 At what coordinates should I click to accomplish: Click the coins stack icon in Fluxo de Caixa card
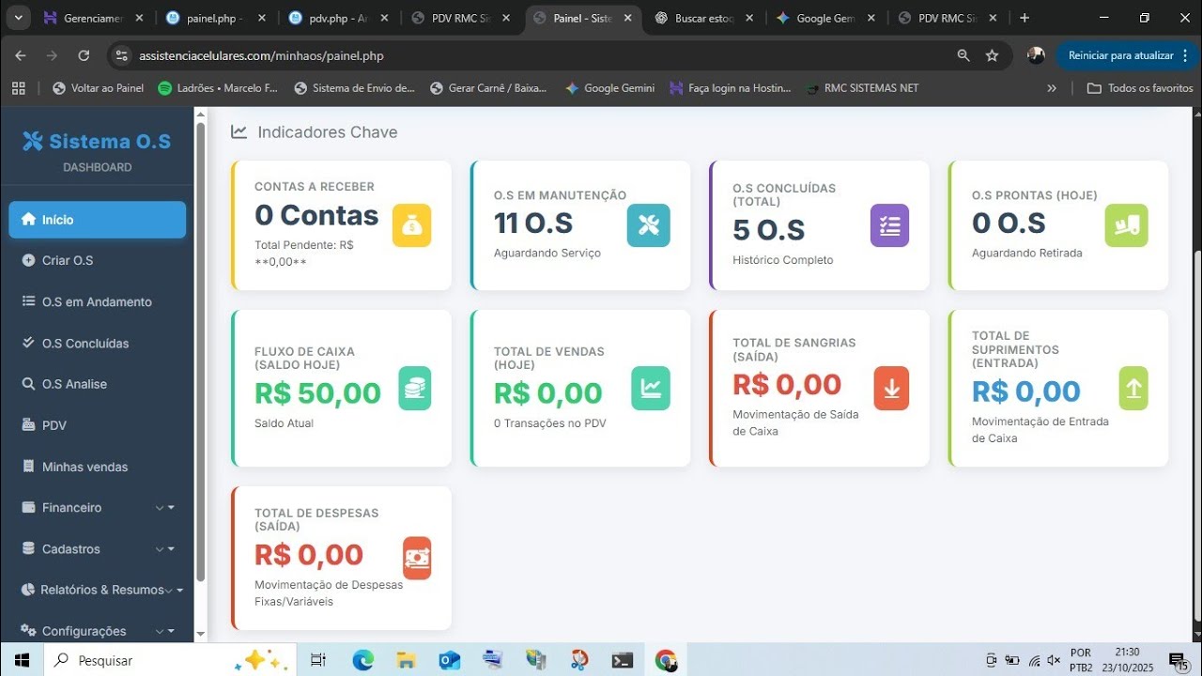point(415,389)
